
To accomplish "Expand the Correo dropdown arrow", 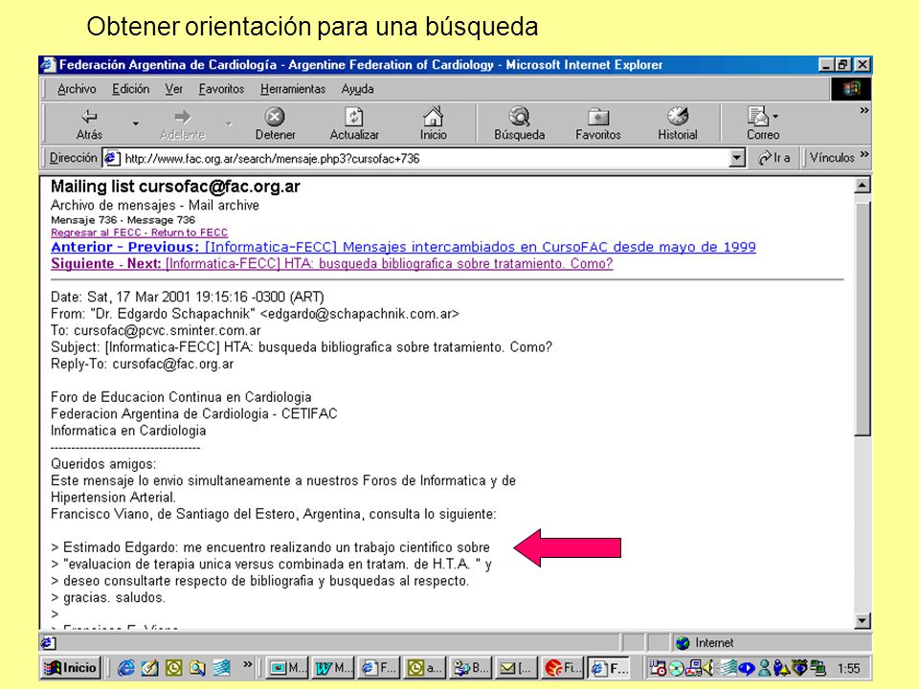I will (x=775, y=117).
